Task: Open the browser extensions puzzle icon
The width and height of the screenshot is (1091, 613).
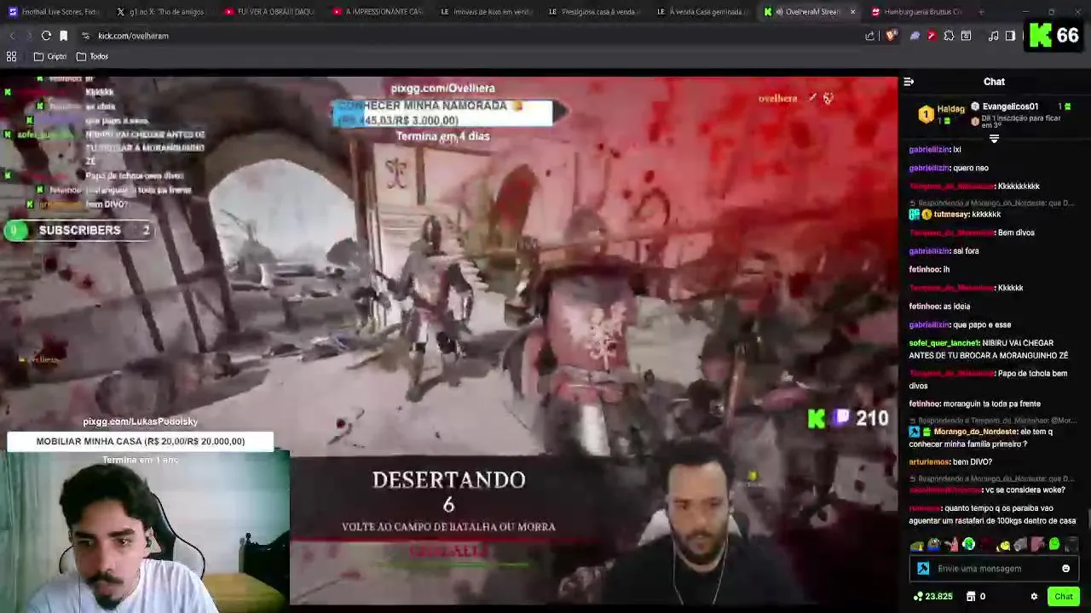Action: tap(949, 36)
